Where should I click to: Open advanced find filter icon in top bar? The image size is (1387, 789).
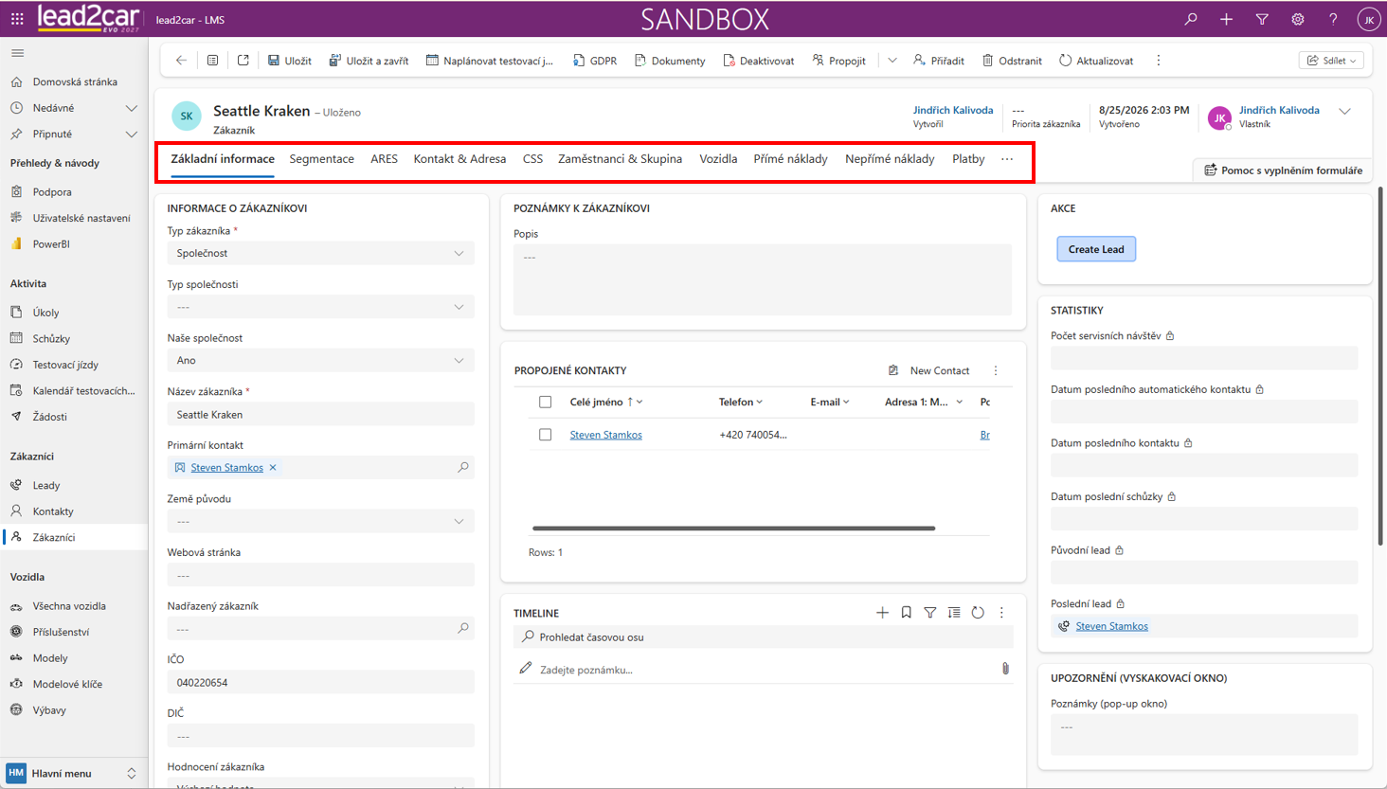[x=1262, y=19]
